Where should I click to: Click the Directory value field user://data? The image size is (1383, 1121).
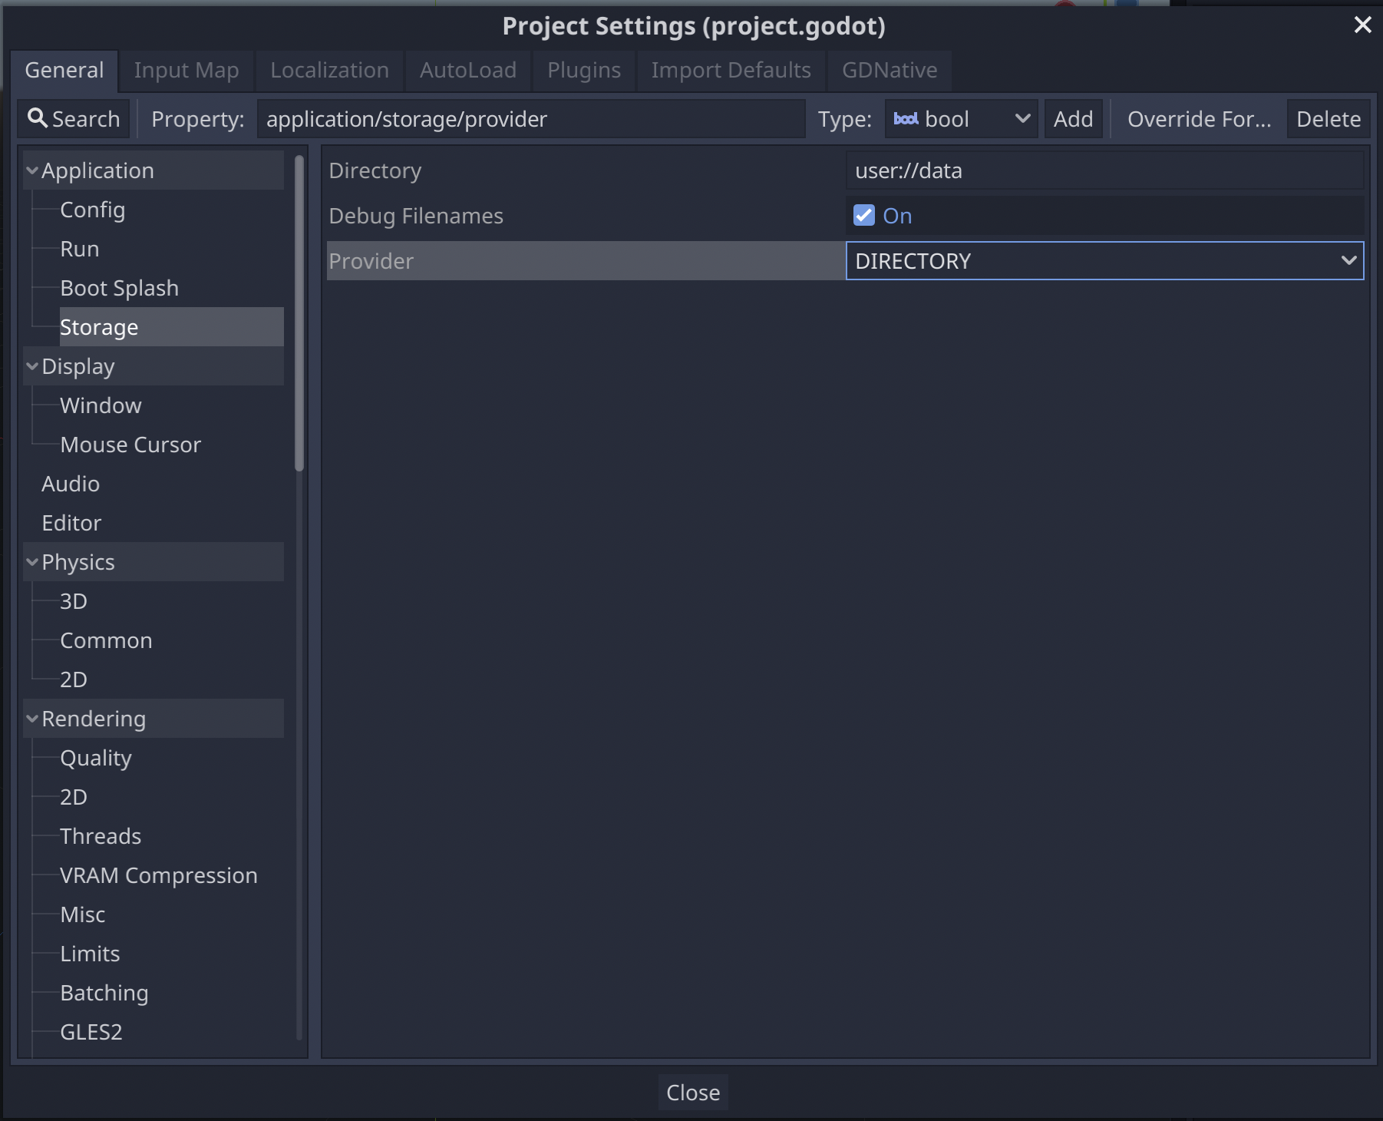tap(1104, 170)
